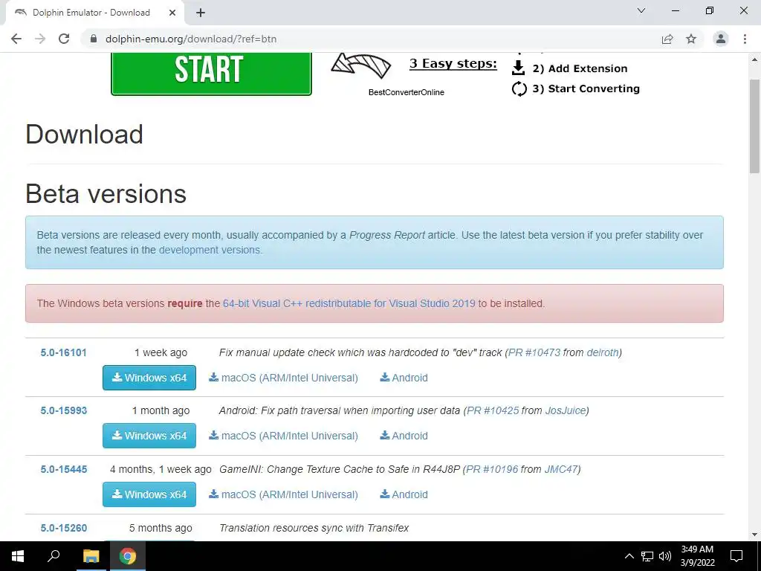Open the Windows Start menu
The image size is (761, 571).
tap(18, 556)
